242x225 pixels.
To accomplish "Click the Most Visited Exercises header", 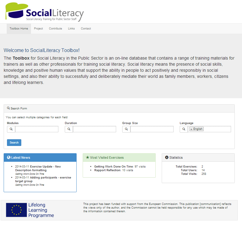I will pos(119,157).
